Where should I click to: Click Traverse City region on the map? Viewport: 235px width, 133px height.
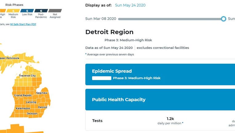point(27,75)
